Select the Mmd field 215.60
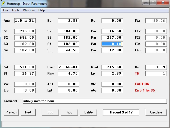 (x=112, y=67)
